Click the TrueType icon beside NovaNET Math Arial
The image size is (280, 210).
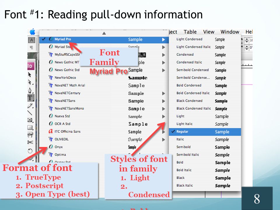click(51, 85)
